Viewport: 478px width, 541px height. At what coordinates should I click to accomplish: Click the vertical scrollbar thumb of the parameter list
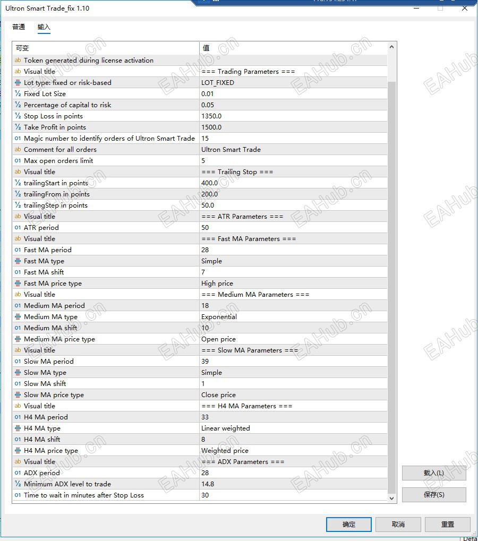pyautogui.click(x=392, y=287)
